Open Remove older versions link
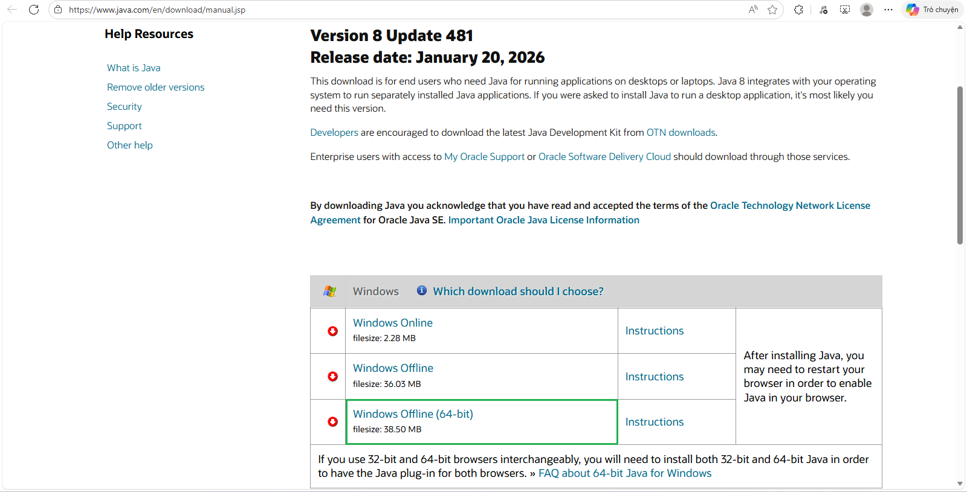Image resolution: width=967 pixels, height=492 pixels. [x=156, y=87]
